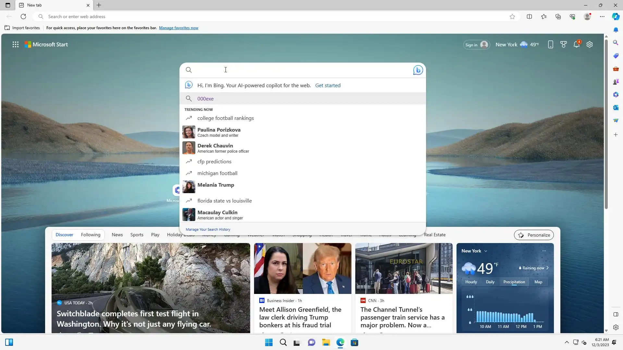Open the Split screen icon in the toolbar
This screenshot has height=350, width=623.
pos(529,17)
